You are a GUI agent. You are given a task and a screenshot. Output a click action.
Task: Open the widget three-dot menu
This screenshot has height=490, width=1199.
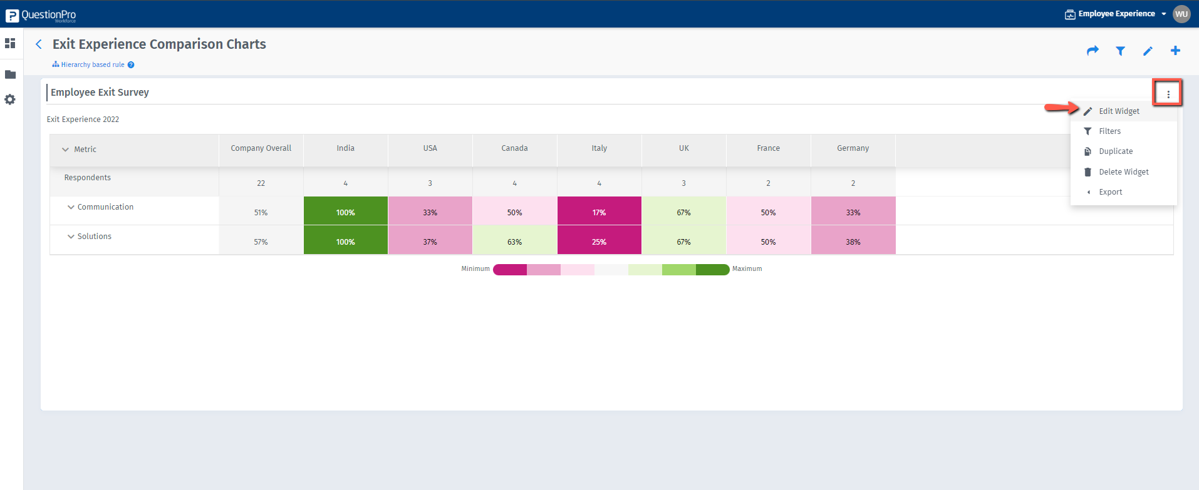pyautogui.click(x=1168, y=94)
